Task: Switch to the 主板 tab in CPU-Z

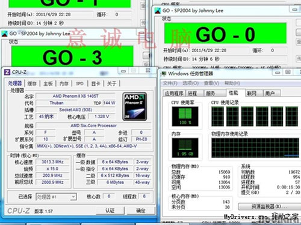Action: 48,83
